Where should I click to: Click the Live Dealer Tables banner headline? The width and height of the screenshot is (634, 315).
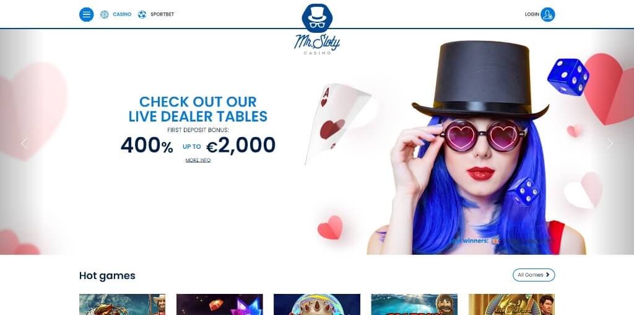coord(198,109)
